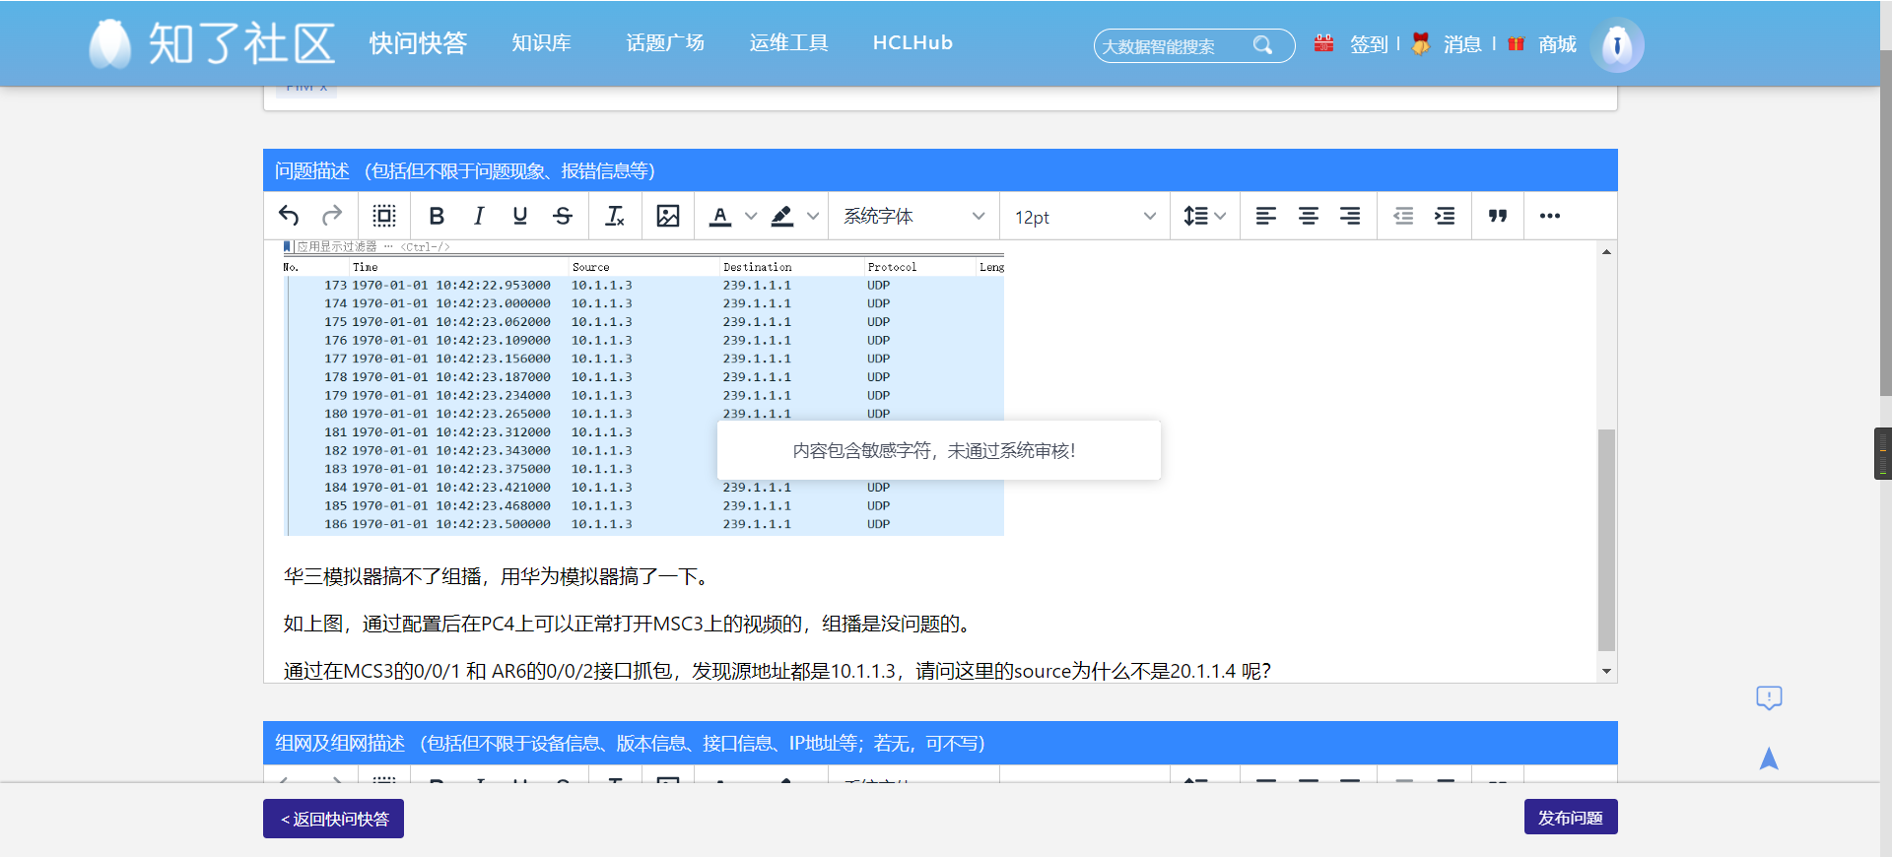
Task: Clear formatting in 问题描述 editor
Action: 615,216
